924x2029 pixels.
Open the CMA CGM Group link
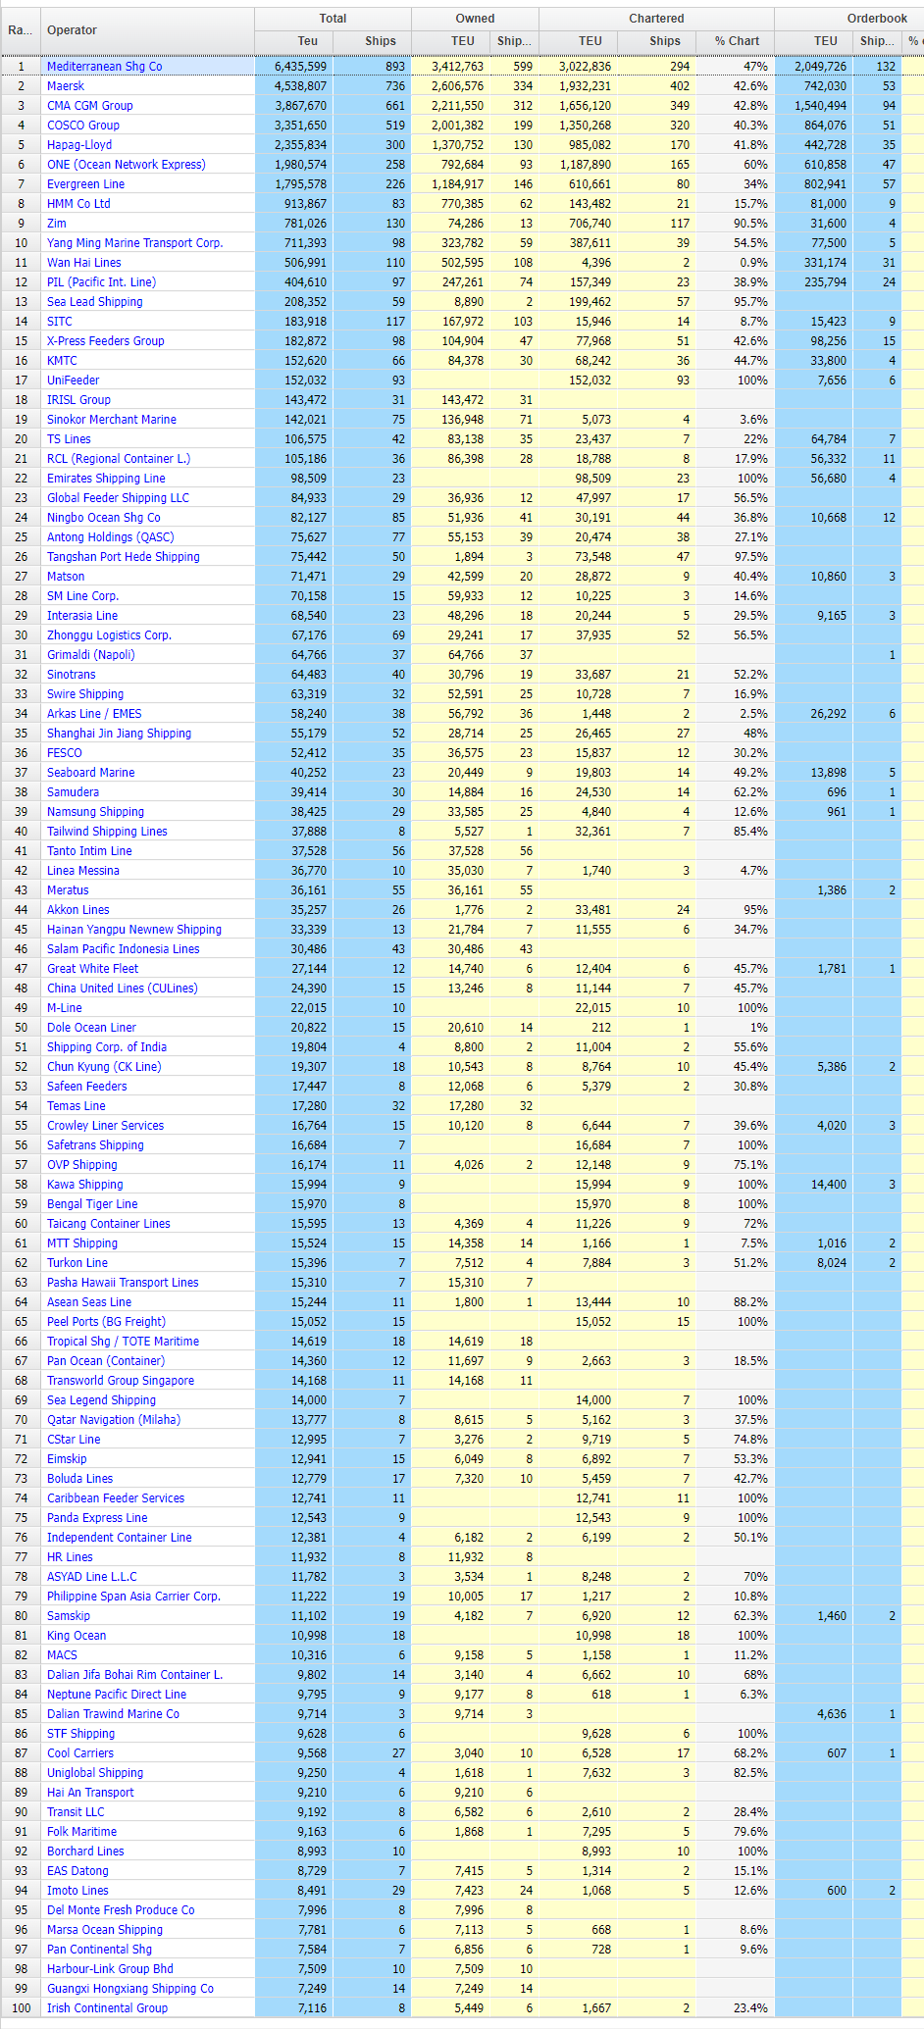tap(90, 106)
